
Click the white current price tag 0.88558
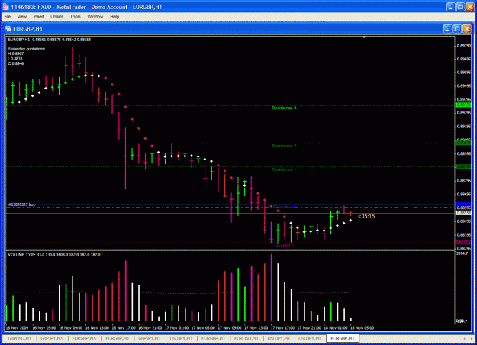tap(463, 213)
